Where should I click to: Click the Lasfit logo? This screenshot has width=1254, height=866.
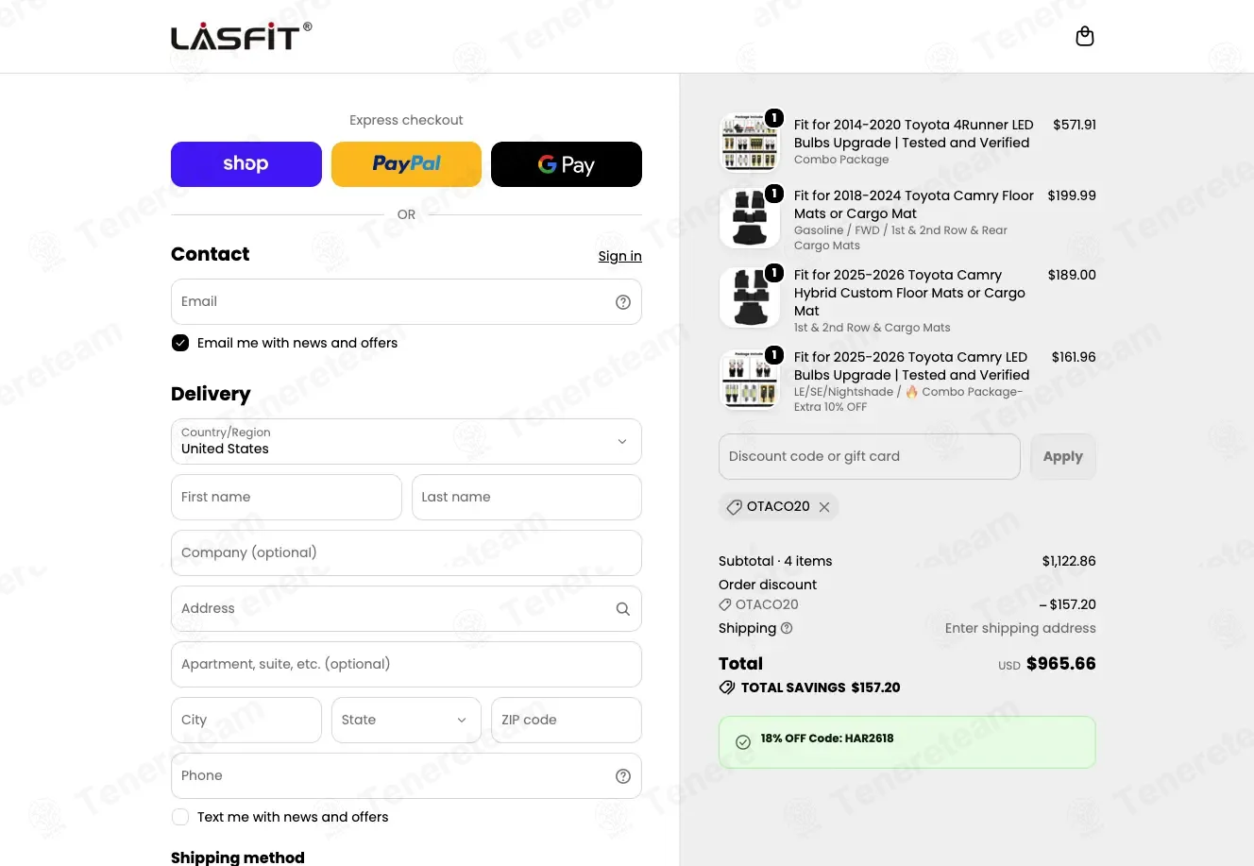[x=241, y=37]
